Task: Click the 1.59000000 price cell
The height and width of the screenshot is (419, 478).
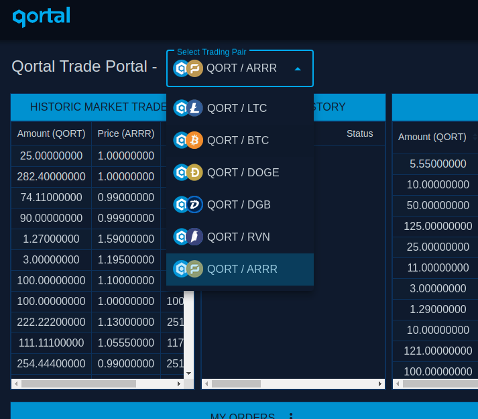Action: click(x=126, y=239)
